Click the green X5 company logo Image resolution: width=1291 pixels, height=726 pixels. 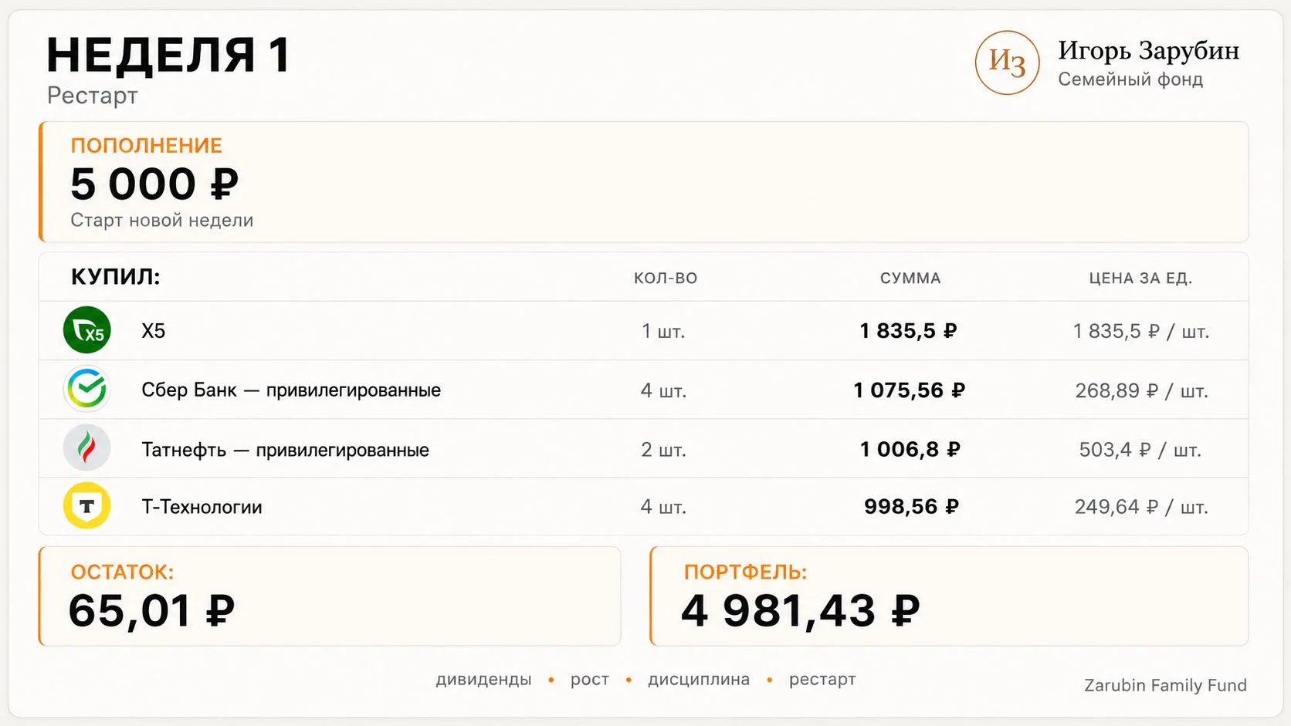pos(87,330)
